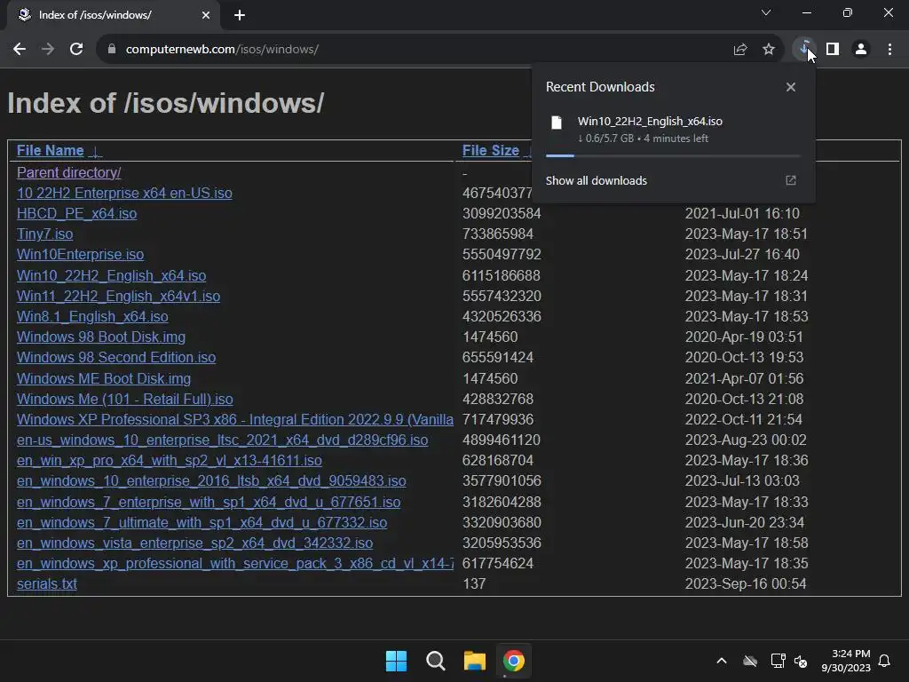Show hidden system tray icons
Screen dimensions: 909x682
coord(722,661)
